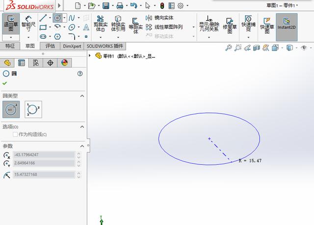Viewport: 314px width, 225px height.
Task: Create new document from top toolbar
Action: pos(78,5)
